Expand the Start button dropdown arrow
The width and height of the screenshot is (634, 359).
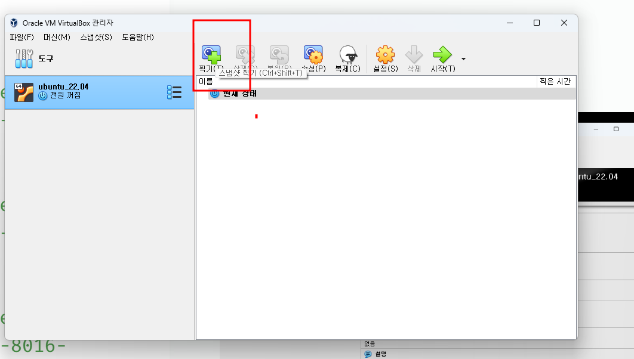[463, 59]
